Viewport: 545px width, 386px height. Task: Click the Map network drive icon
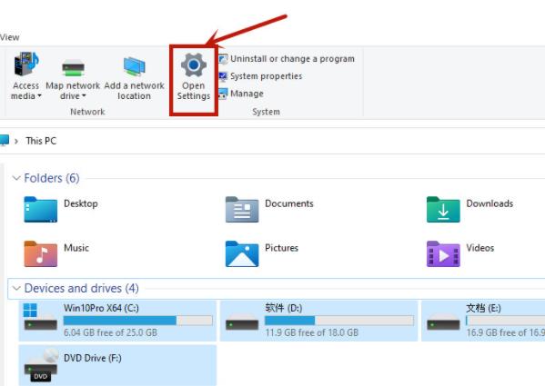click(73, 67)
